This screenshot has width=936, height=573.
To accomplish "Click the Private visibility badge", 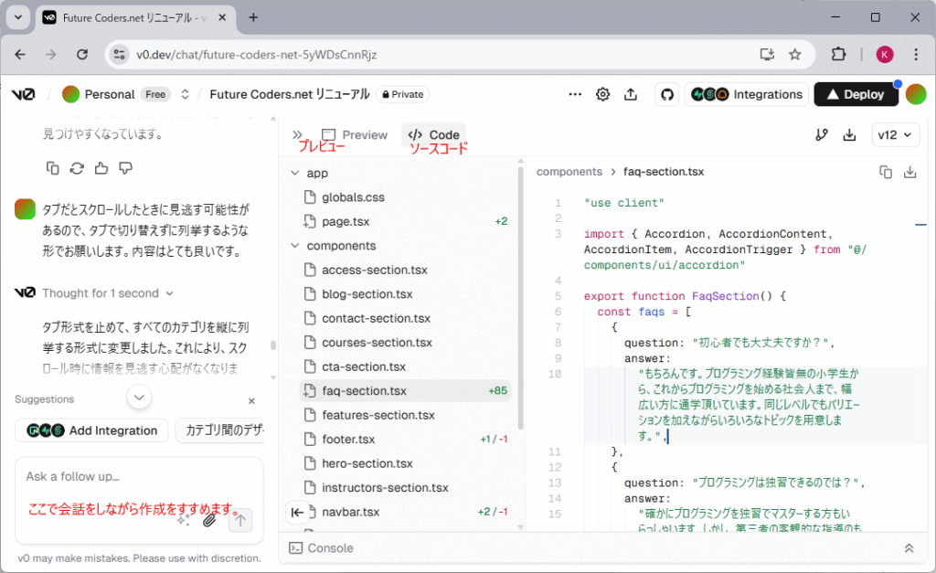I will click(403, 94).
